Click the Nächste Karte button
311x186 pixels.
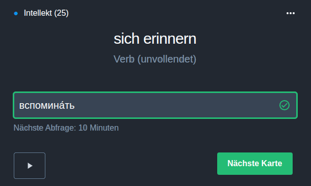[x=255, y=164]
